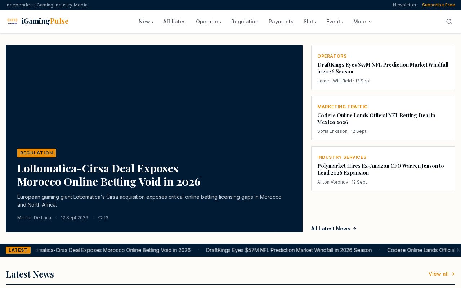Click the REGULATION category badge
The height and width of the screenshot is (288, 461).
[x=36, y=153]
